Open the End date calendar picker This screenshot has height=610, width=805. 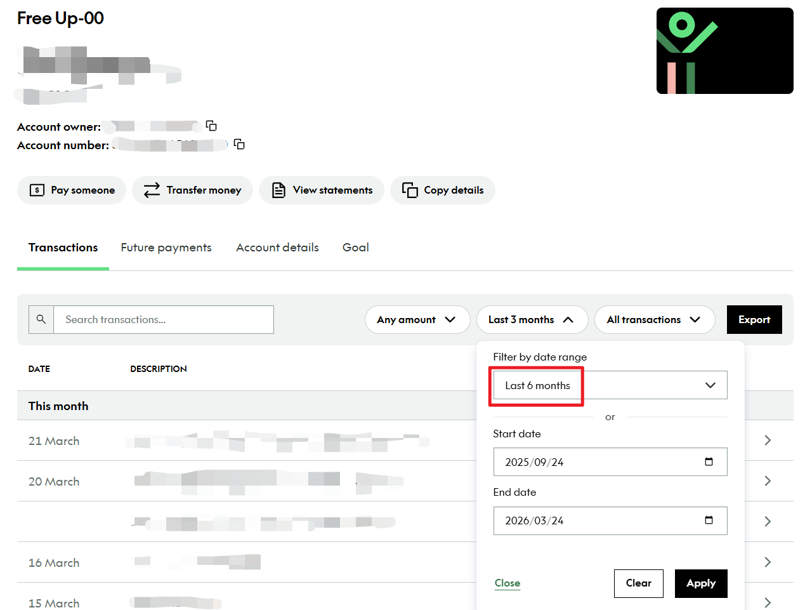point(709,520)
